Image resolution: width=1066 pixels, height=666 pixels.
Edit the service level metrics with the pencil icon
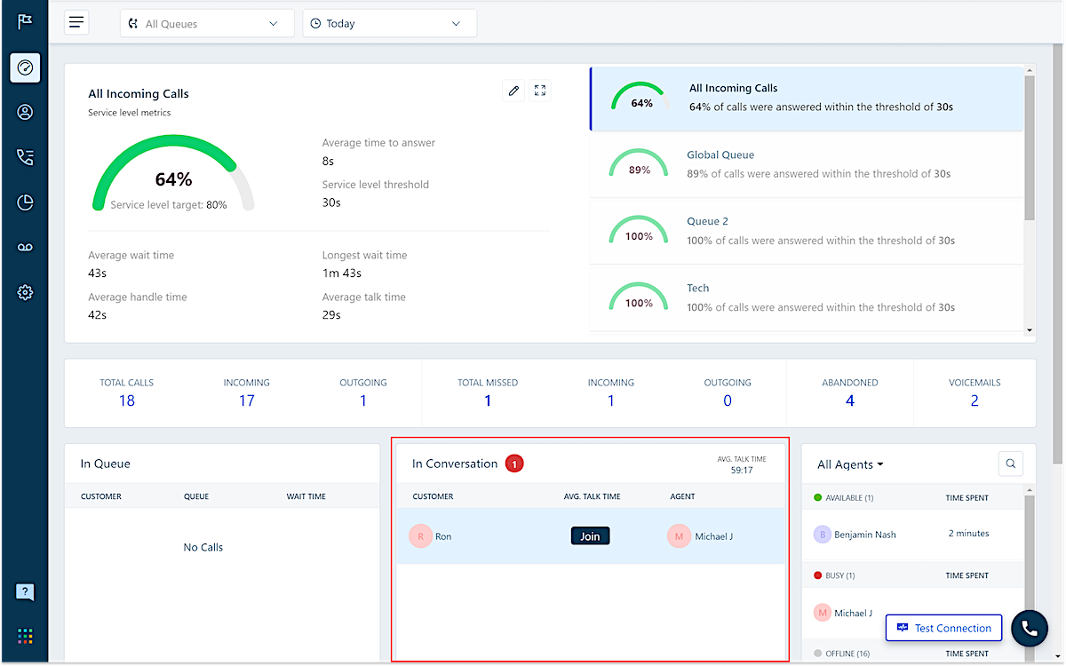[x=513, y=90]
